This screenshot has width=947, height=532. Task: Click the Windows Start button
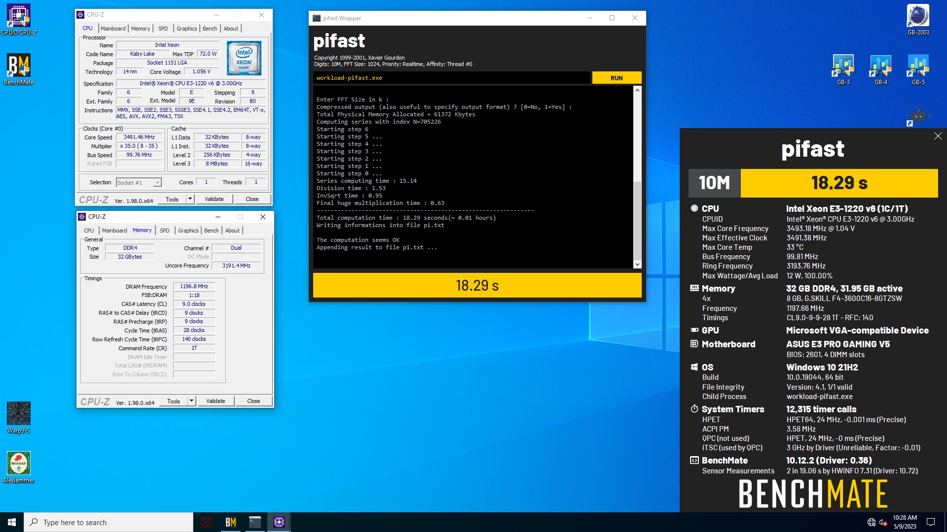[12, 522]
